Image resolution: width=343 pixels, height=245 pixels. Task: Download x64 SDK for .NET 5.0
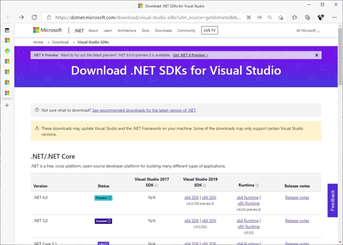click(x=191, y=221)
